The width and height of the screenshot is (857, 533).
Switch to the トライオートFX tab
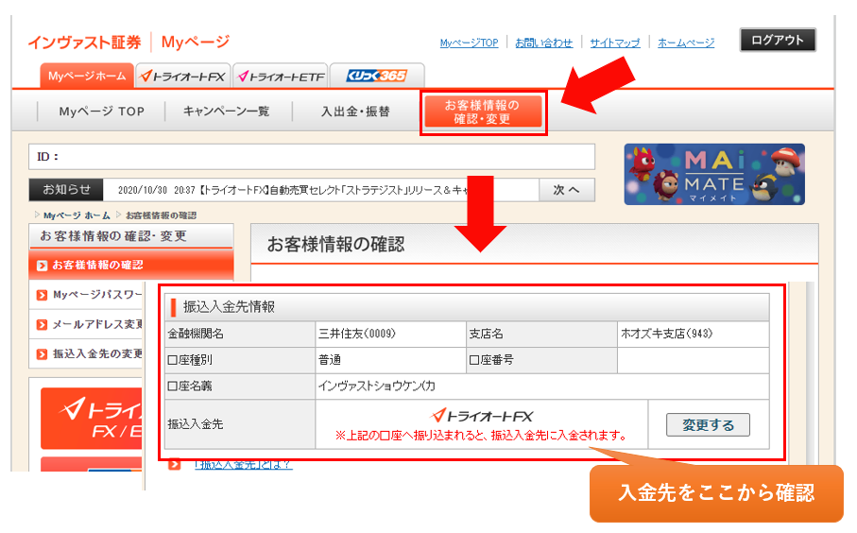[183, 76]
